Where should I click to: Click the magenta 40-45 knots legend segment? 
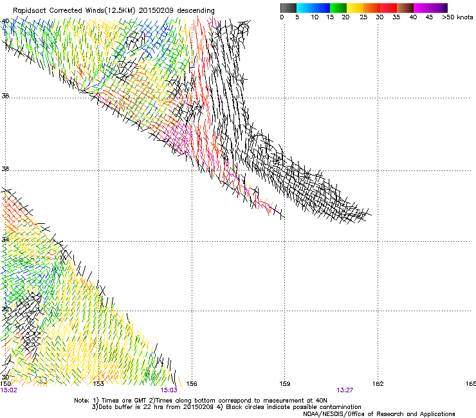422,8
